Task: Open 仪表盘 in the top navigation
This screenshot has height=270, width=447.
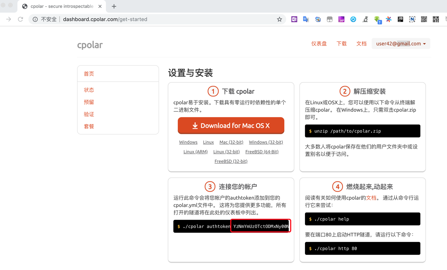Action: coord(319,43)
